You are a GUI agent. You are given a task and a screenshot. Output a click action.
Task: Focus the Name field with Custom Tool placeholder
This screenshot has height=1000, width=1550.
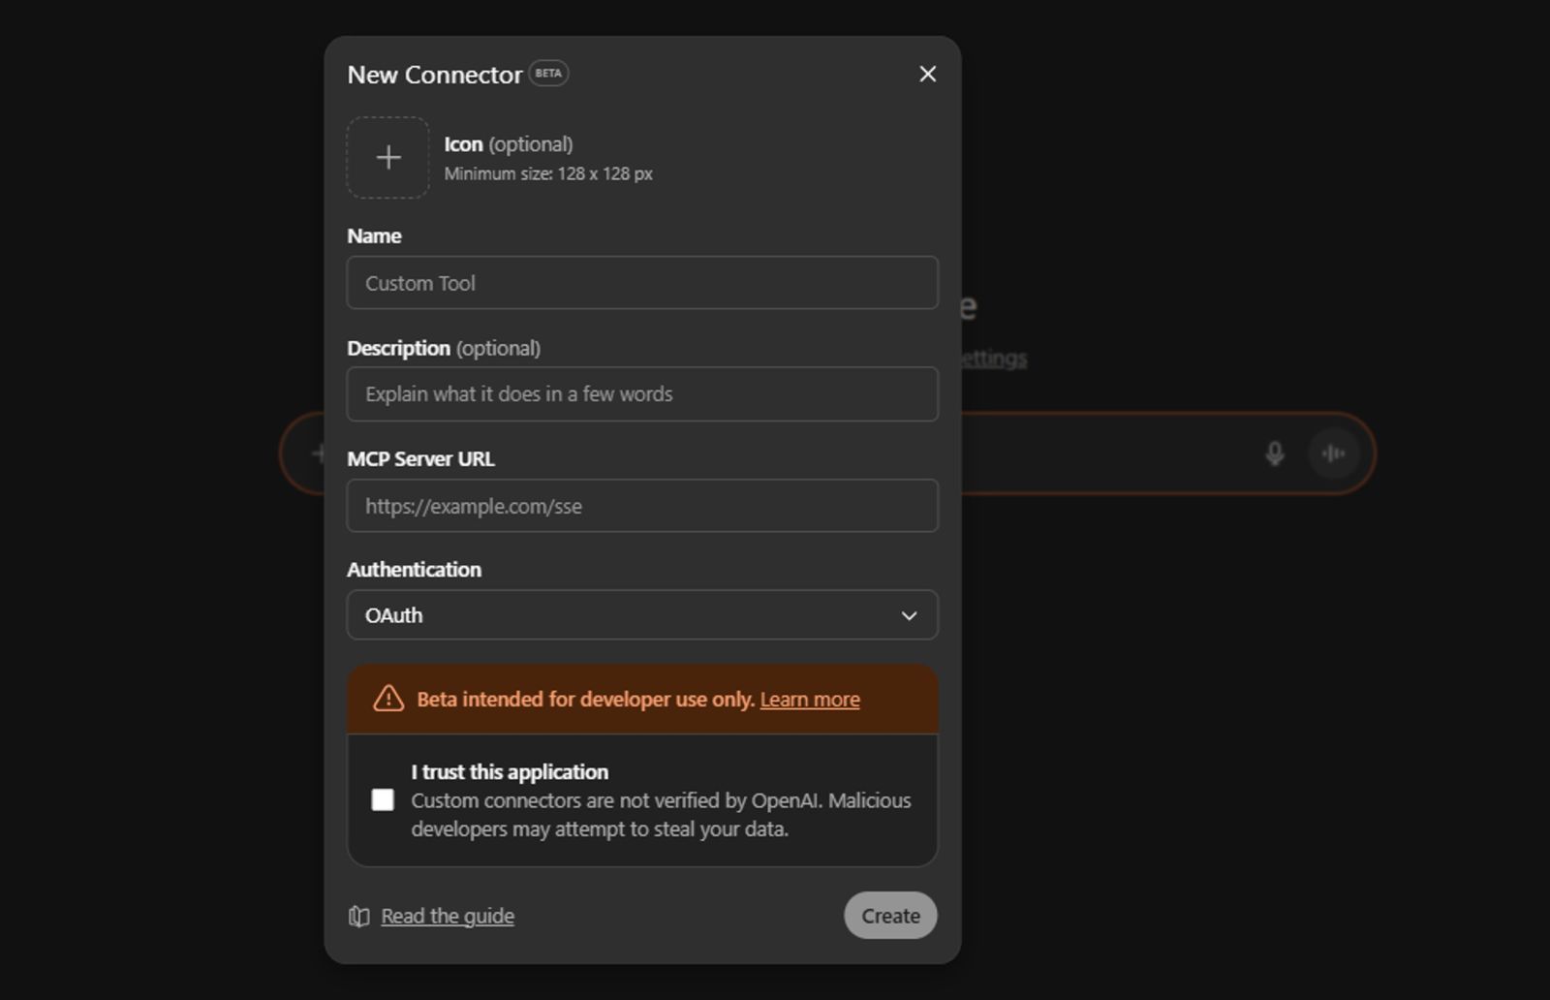[x=642, y=283]
